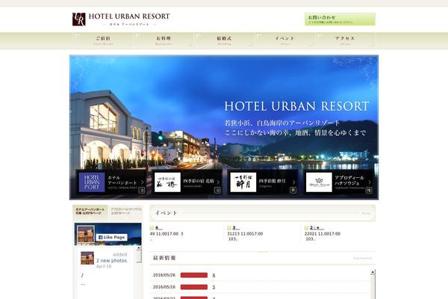Click the chevron arrow beside 四季彩館 酔月

(293, 182)
